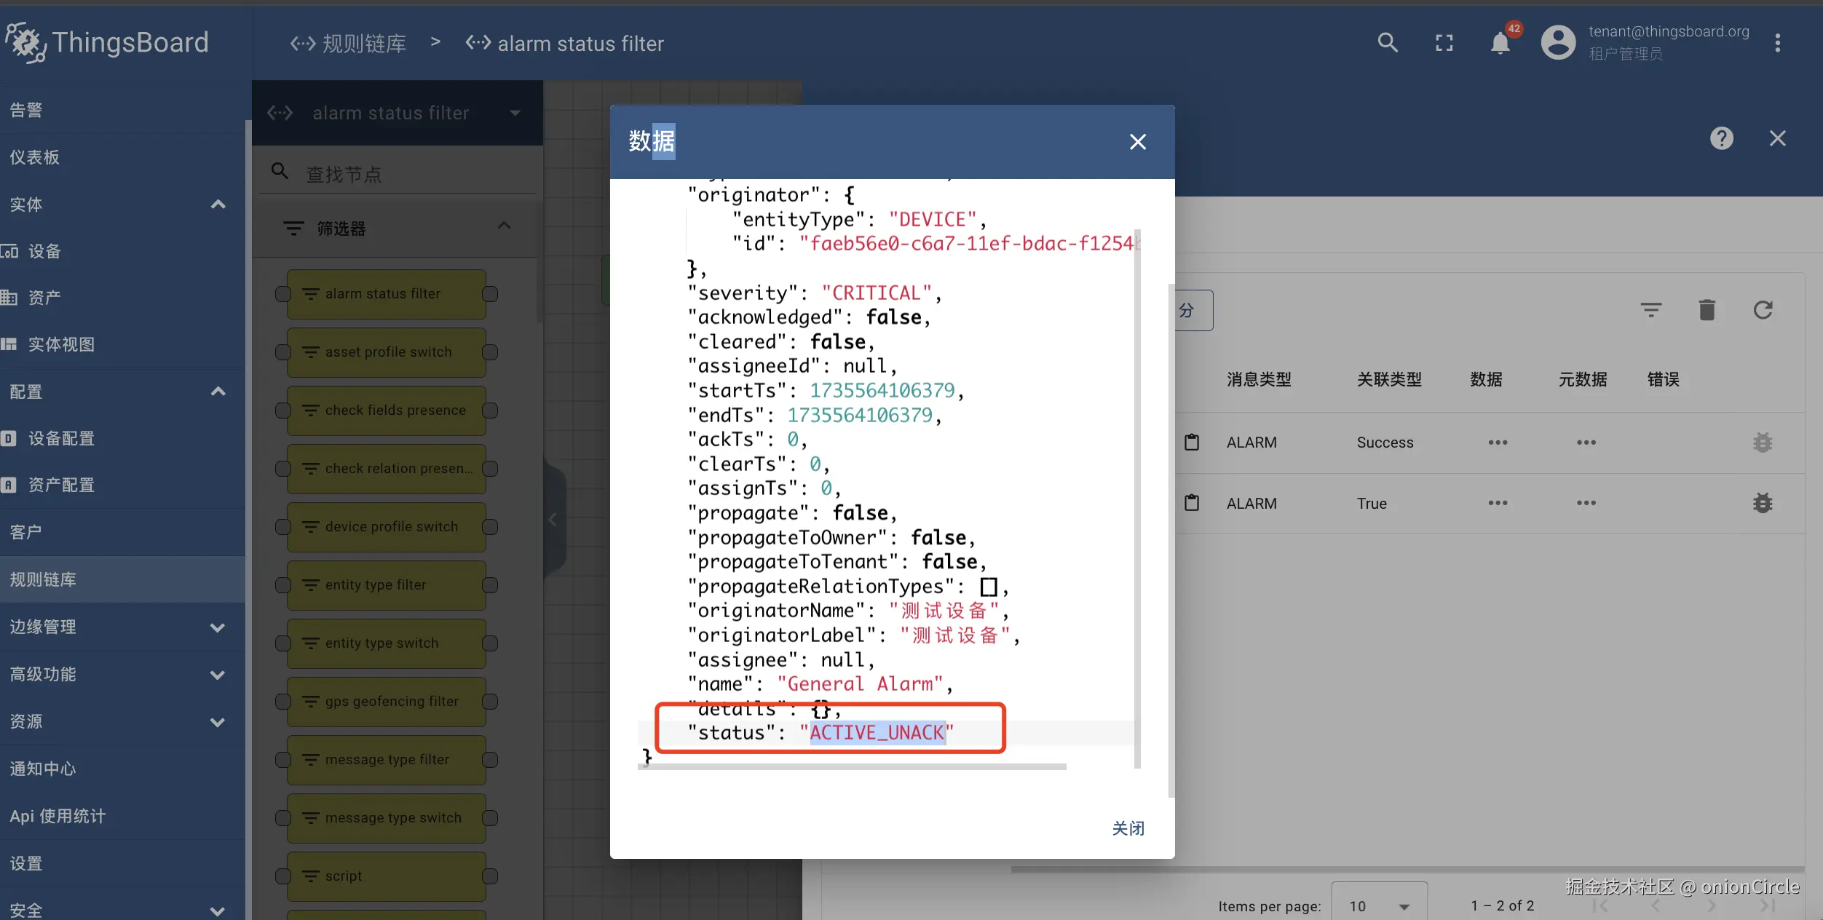The width and height of the screenshot is (1823, 920).
Task: Expand the 边缘管理 sidebar section
Action: pos(217,627)
